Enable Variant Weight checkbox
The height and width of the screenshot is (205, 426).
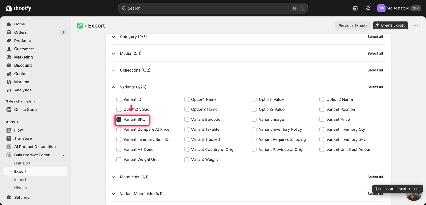[x=186, y=159]
